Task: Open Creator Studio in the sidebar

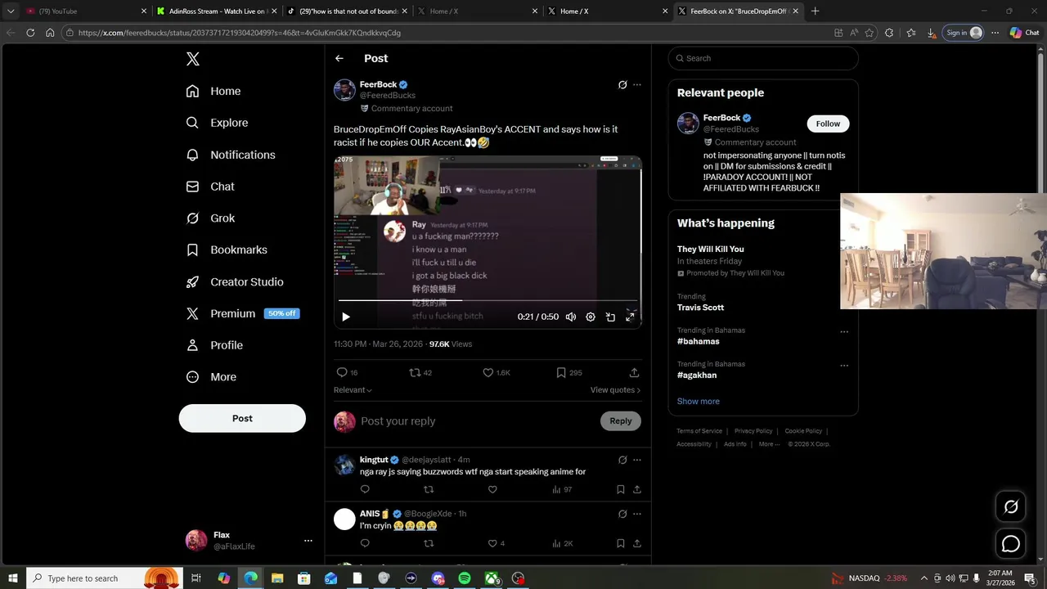Action: point(235,281)
